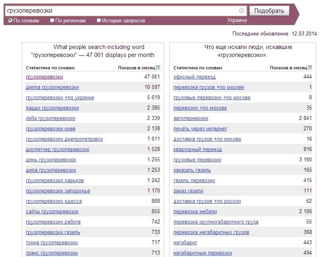The width and height of the screenshot is (335, 257).
Task: Follow the заказать газель link
Action: point(192,170)
